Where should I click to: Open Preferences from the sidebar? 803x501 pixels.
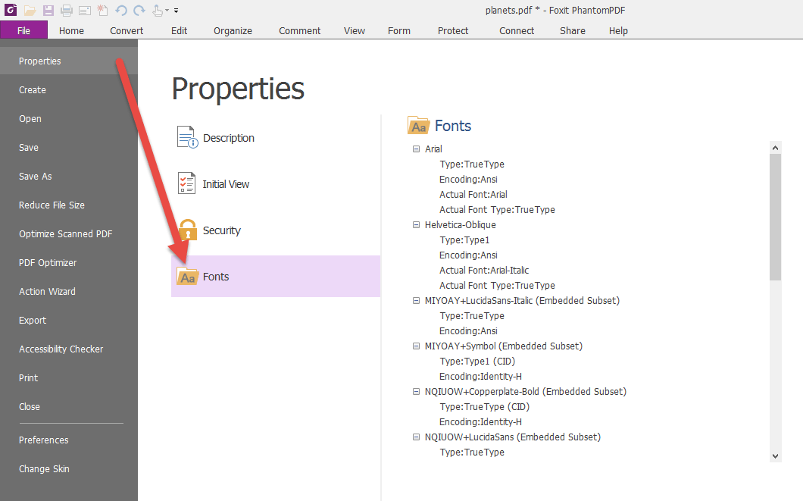click(x=43, y=440)
